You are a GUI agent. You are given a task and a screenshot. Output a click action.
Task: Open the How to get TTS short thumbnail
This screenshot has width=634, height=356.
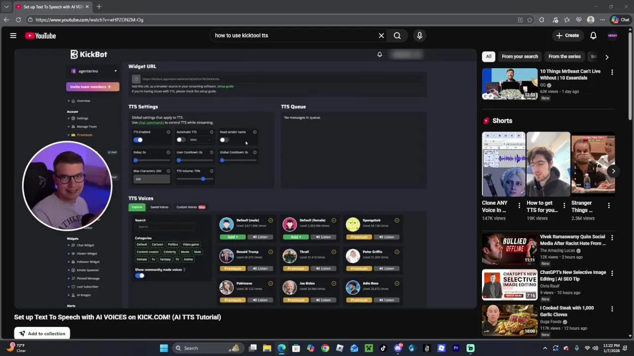(x=548, y=164)
